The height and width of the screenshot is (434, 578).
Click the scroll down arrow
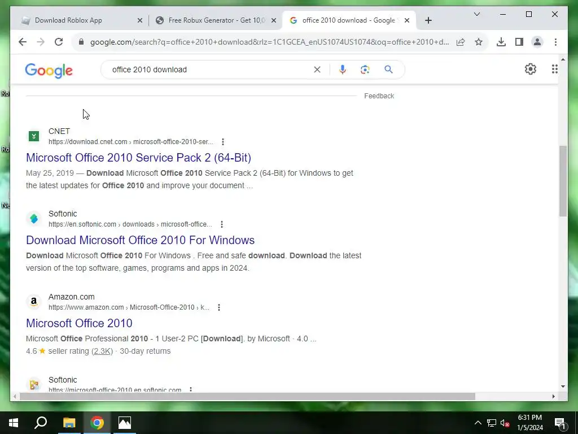pos(563,387)
